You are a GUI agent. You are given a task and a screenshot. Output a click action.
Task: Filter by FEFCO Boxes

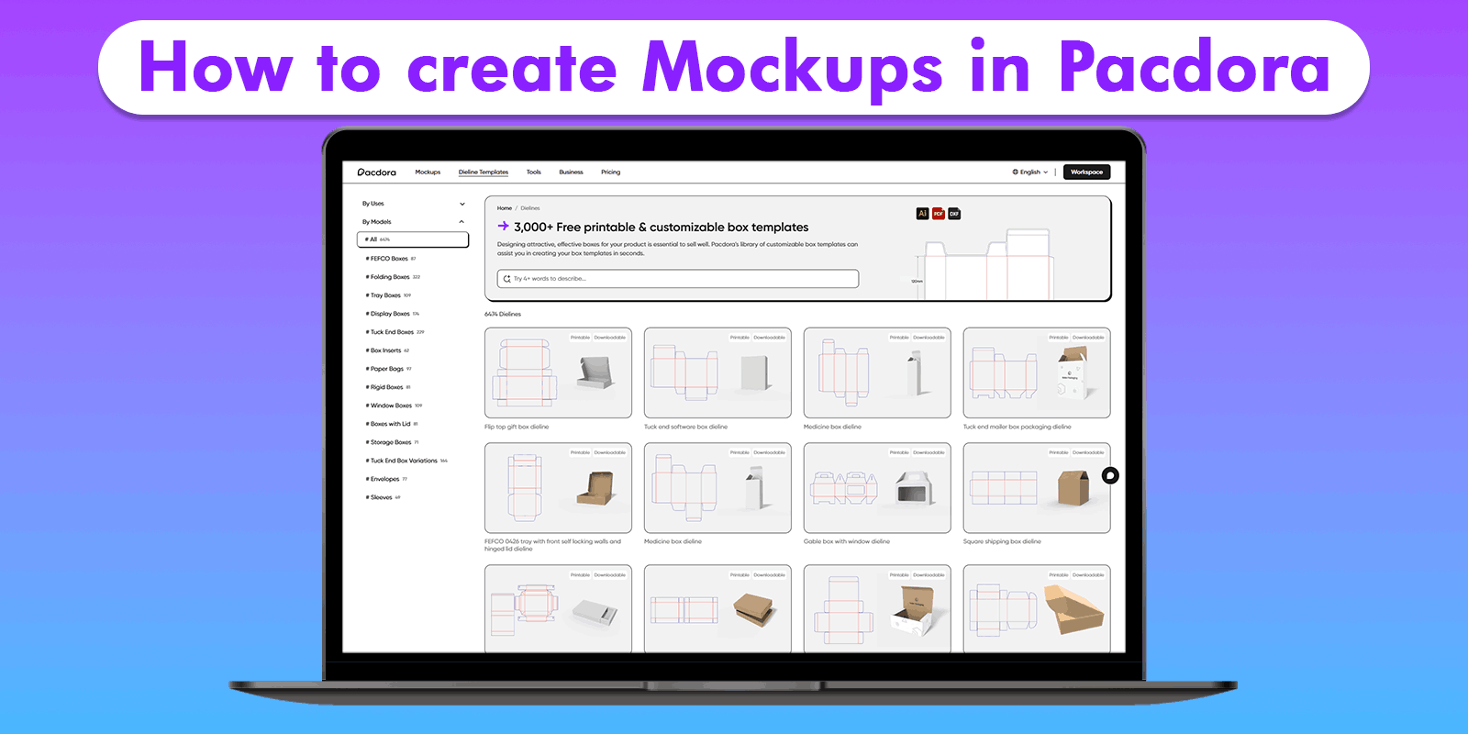click(x=390, y=259)
